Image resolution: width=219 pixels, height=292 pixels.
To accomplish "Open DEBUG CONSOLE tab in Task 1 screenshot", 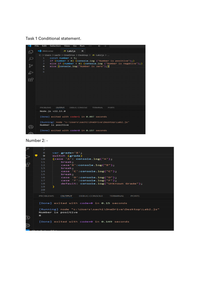I will point(78,108).
